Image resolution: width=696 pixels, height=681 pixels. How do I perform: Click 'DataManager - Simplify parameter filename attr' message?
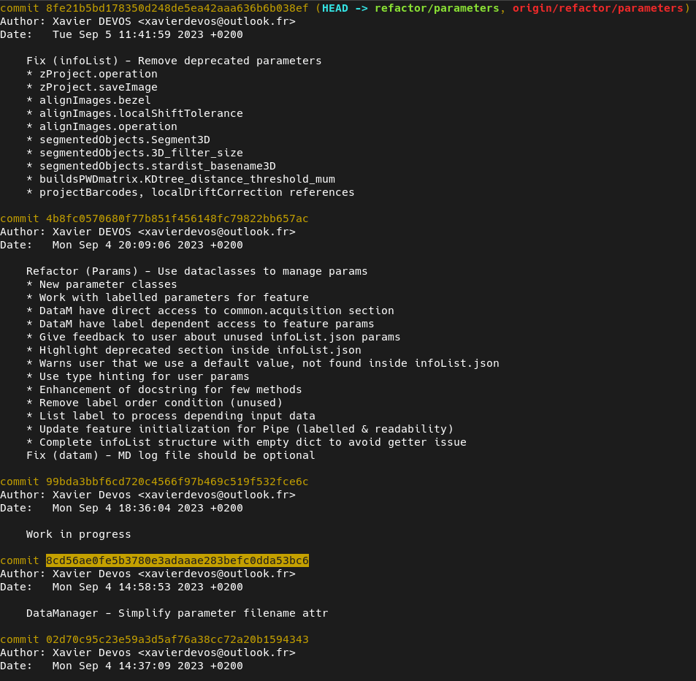pos(177,614)
